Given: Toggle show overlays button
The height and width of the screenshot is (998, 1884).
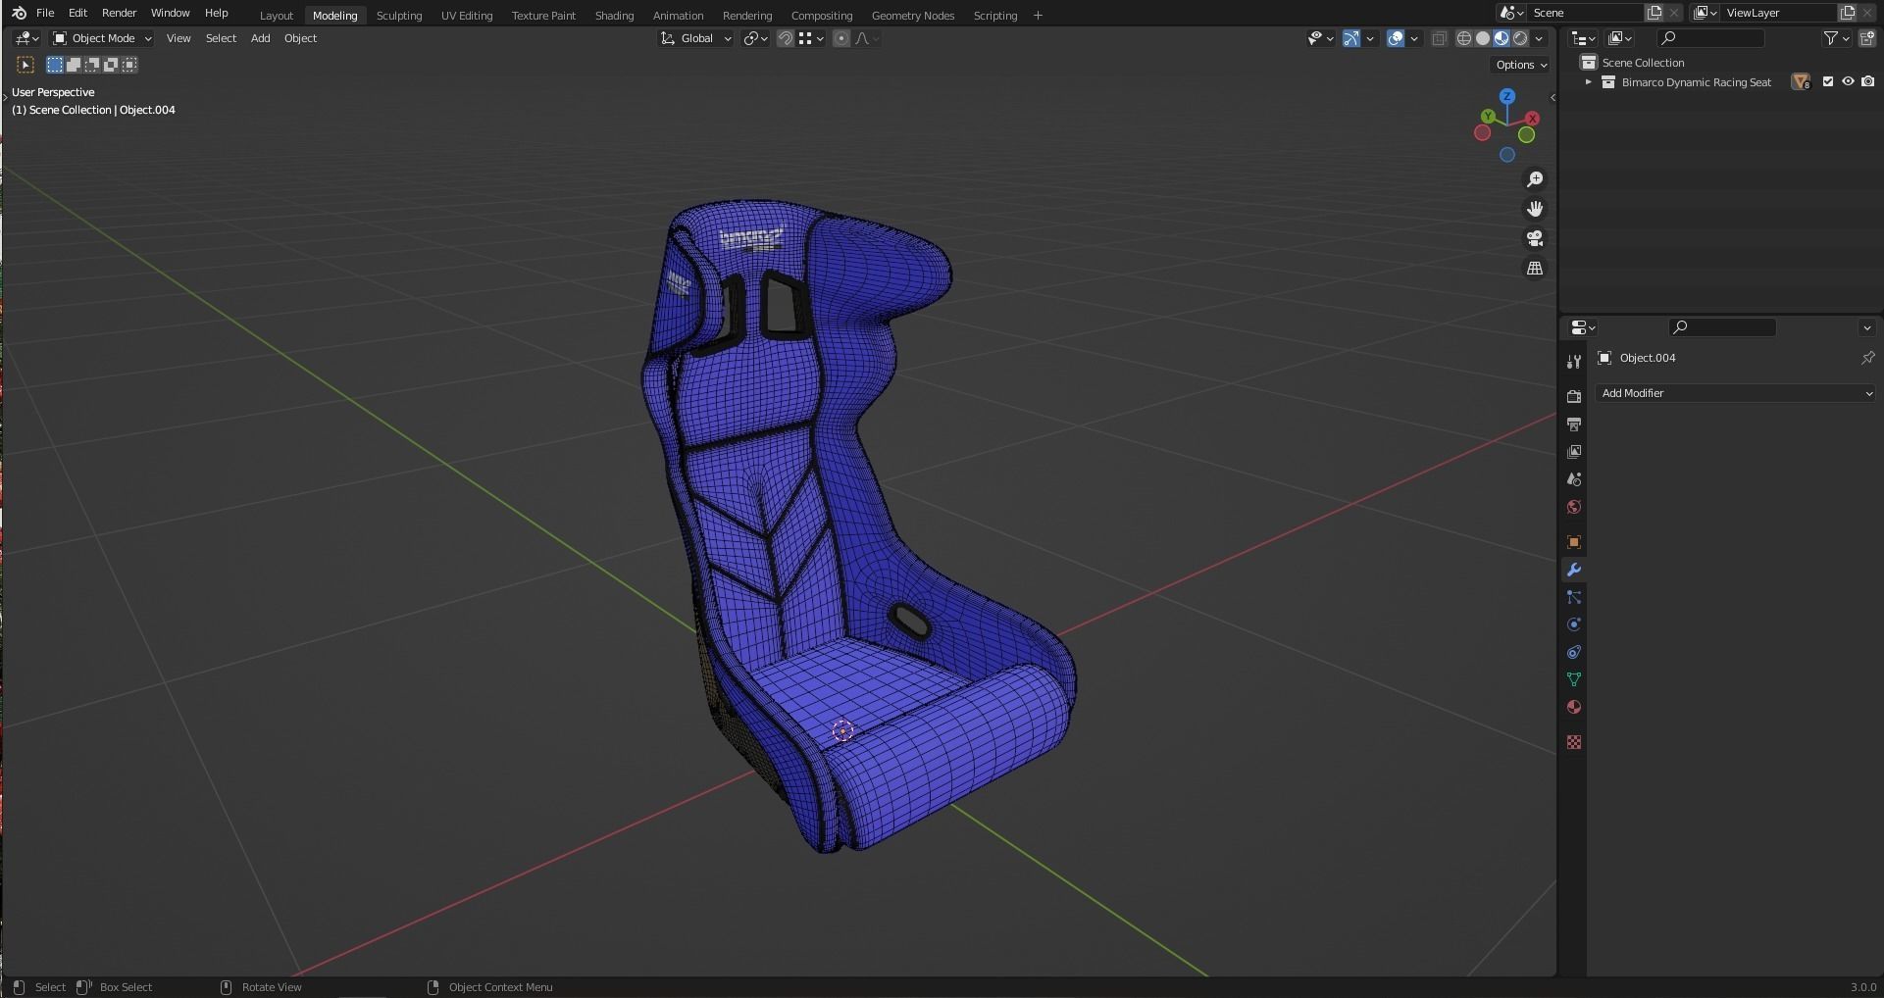Looking at the screenshot, I should click(1395, 38).
